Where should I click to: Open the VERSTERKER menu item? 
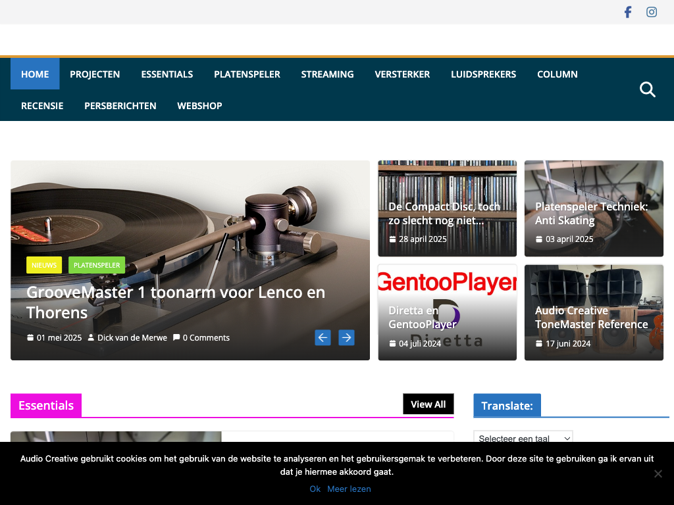[x=402, y=74]
